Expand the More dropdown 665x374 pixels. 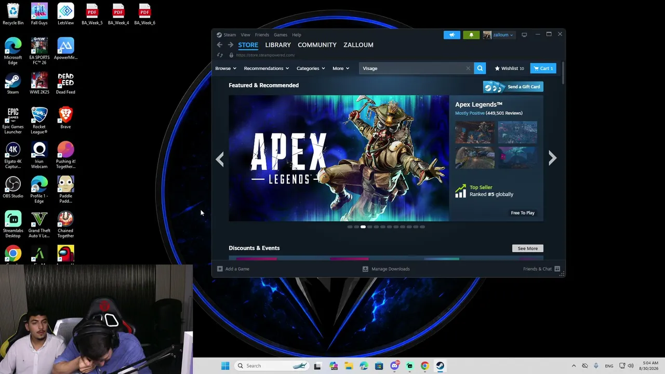coord(341,68)
